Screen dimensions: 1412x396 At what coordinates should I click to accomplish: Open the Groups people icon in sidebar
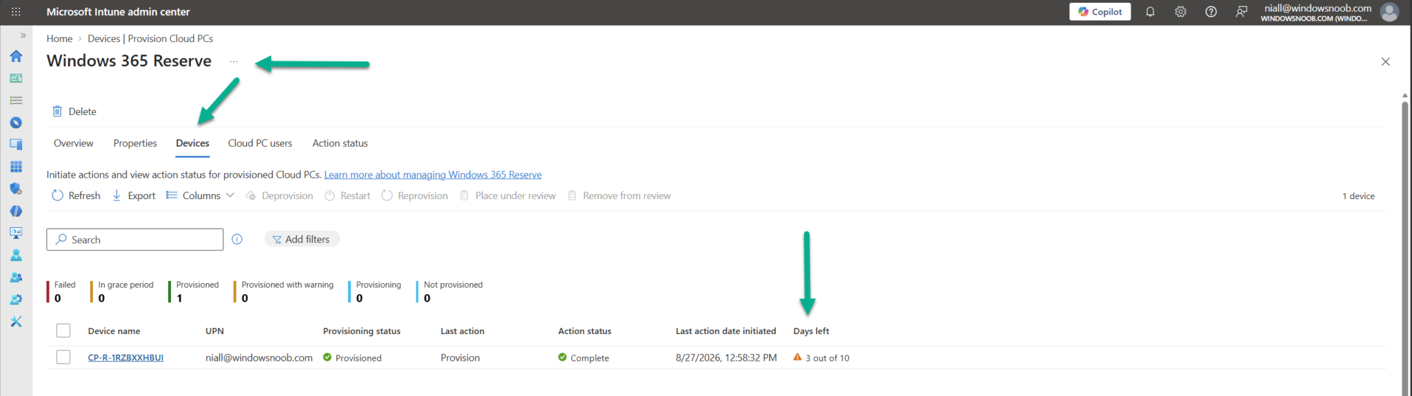pyautogui.click(x=16, y=278)
